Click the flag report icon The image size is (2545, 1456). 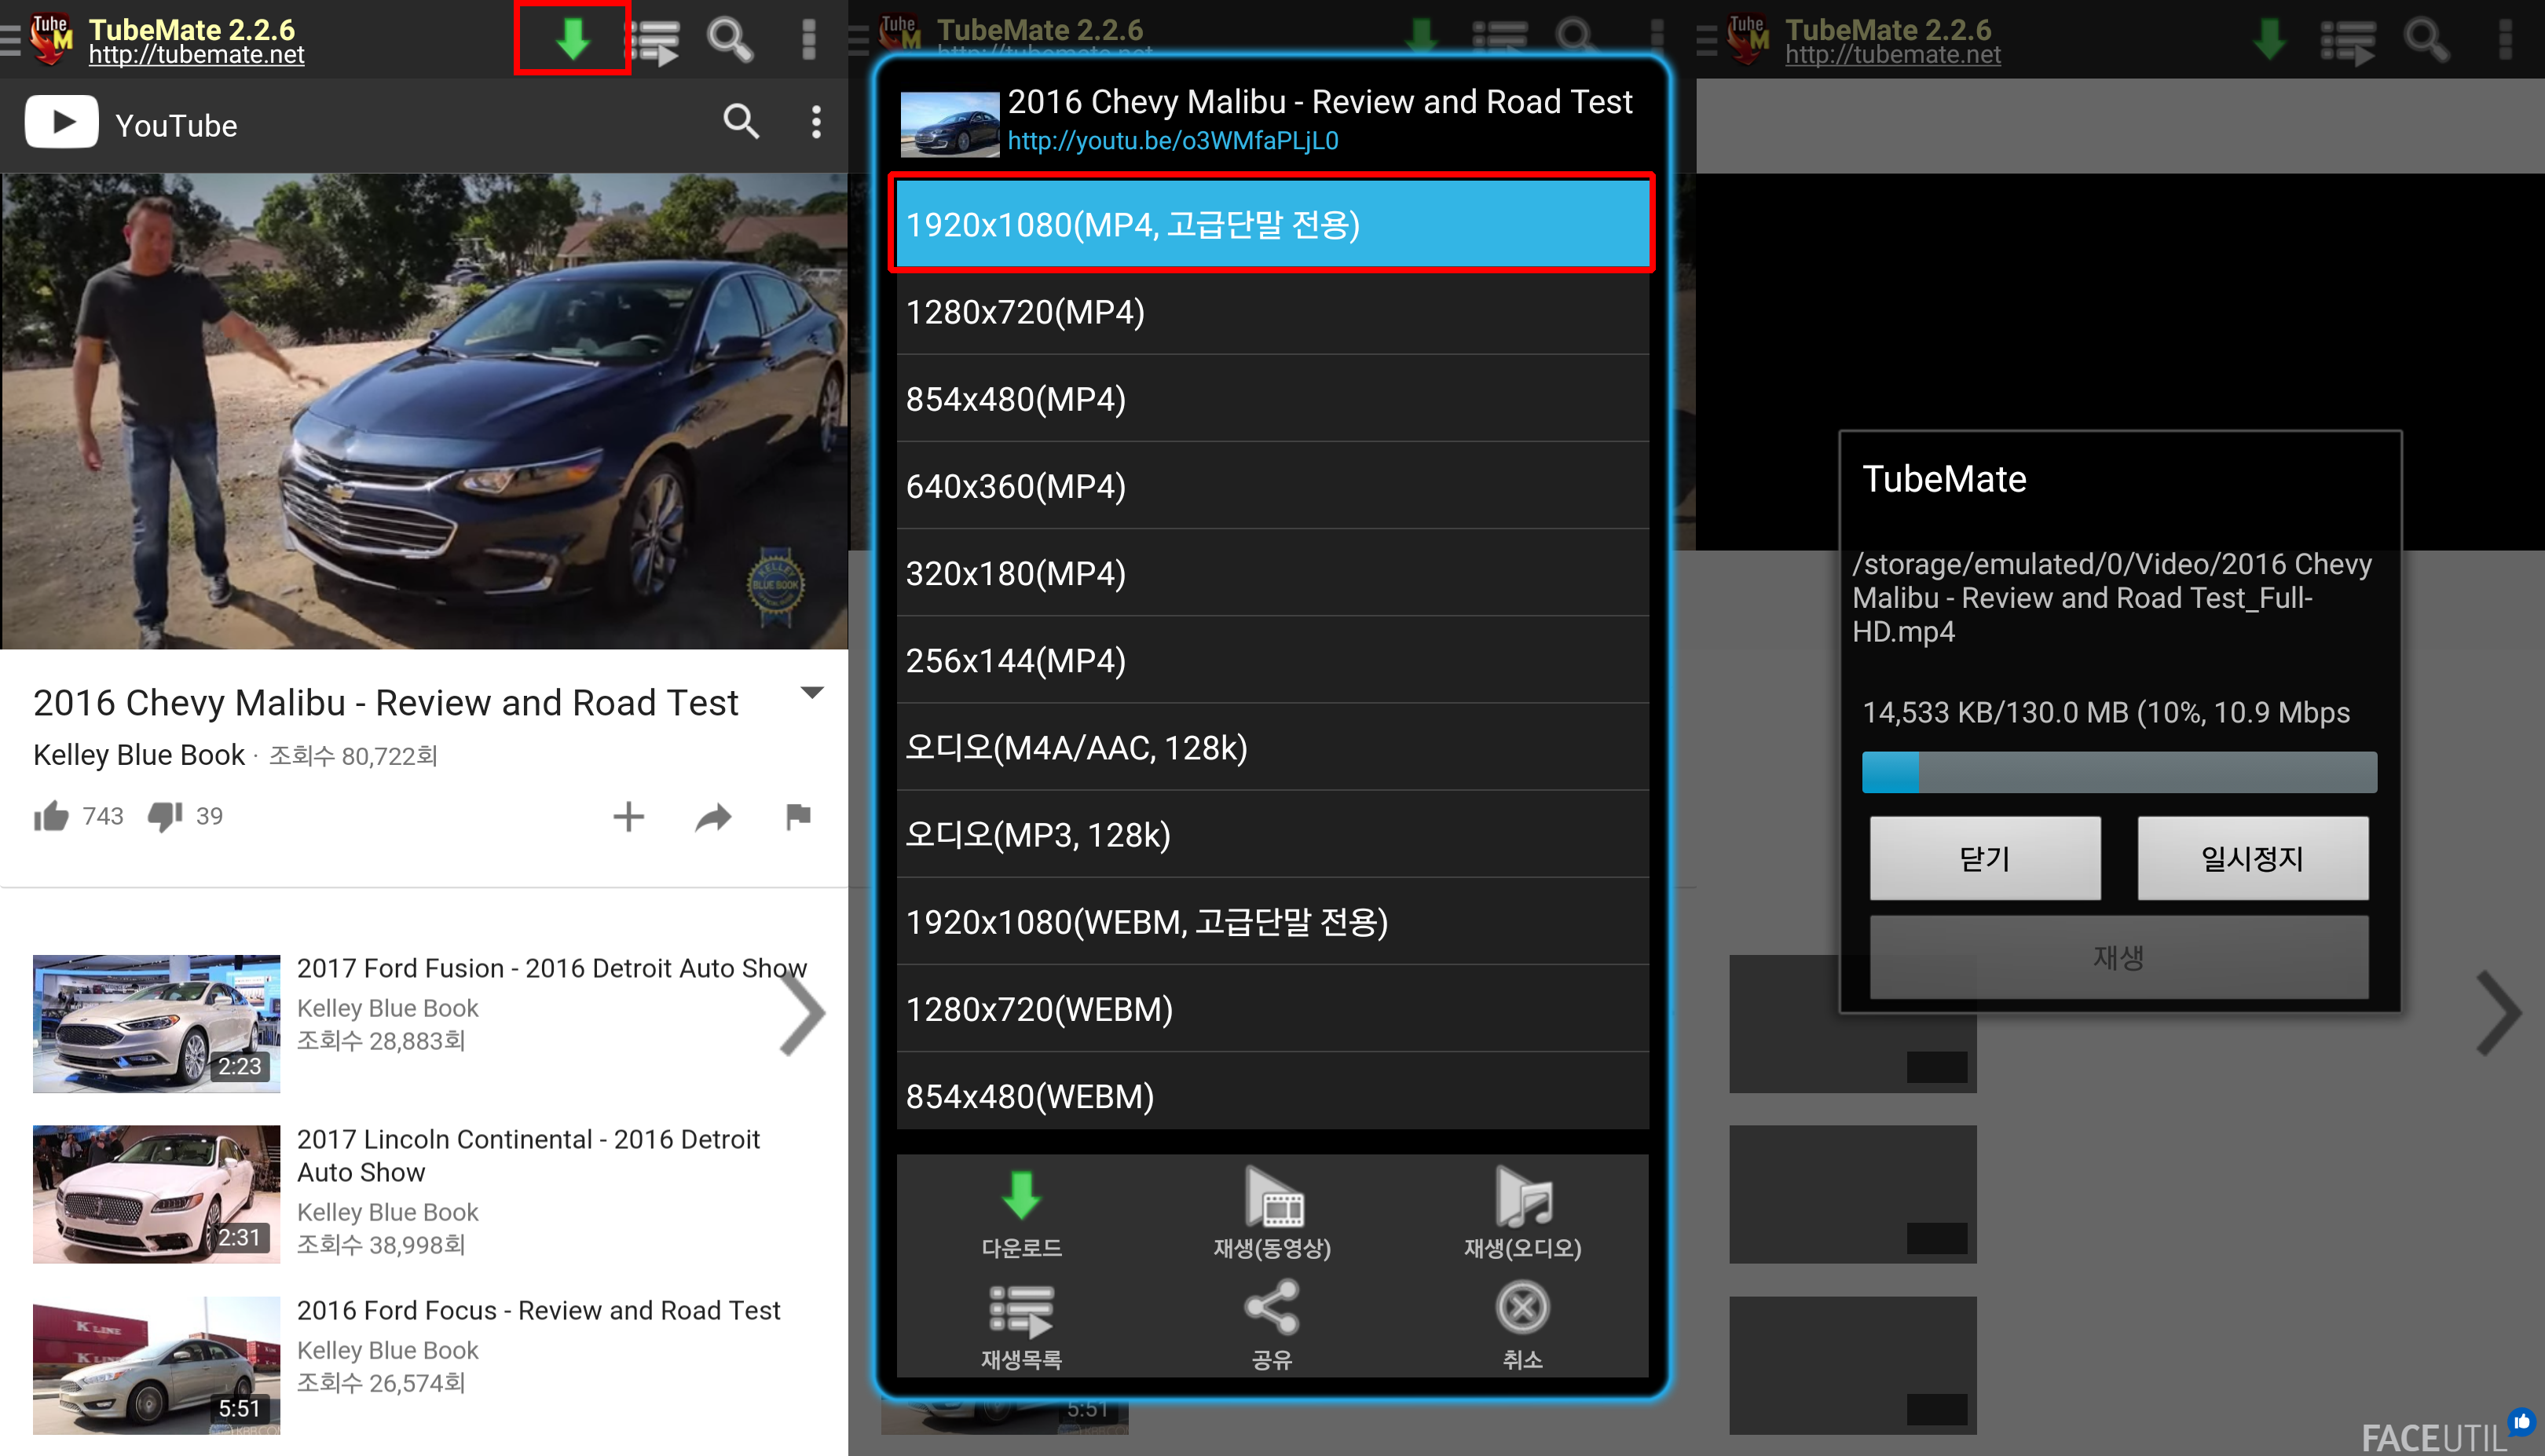[x=797, y=817]
